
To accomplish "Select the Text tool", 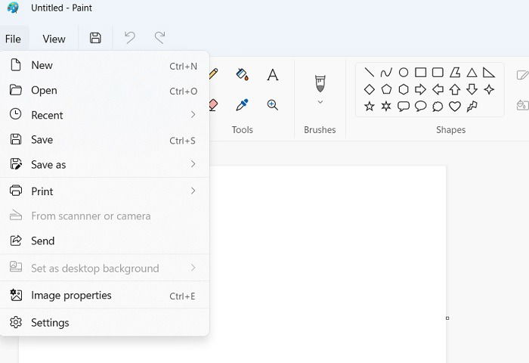I will click(x=273, y=75).
